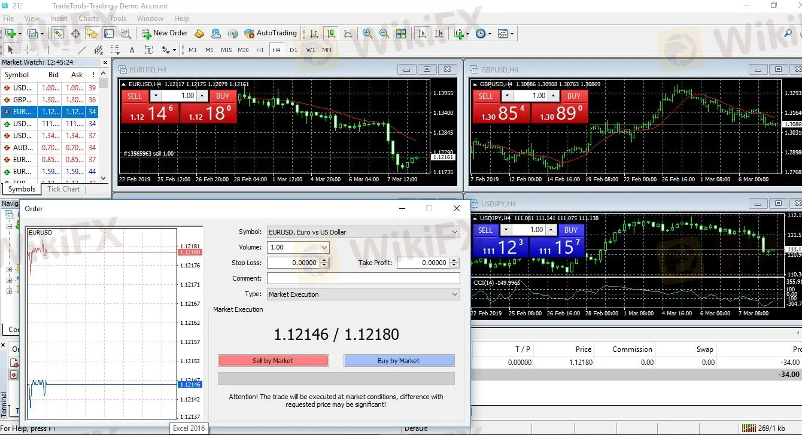Click the Comment input field

363,278
